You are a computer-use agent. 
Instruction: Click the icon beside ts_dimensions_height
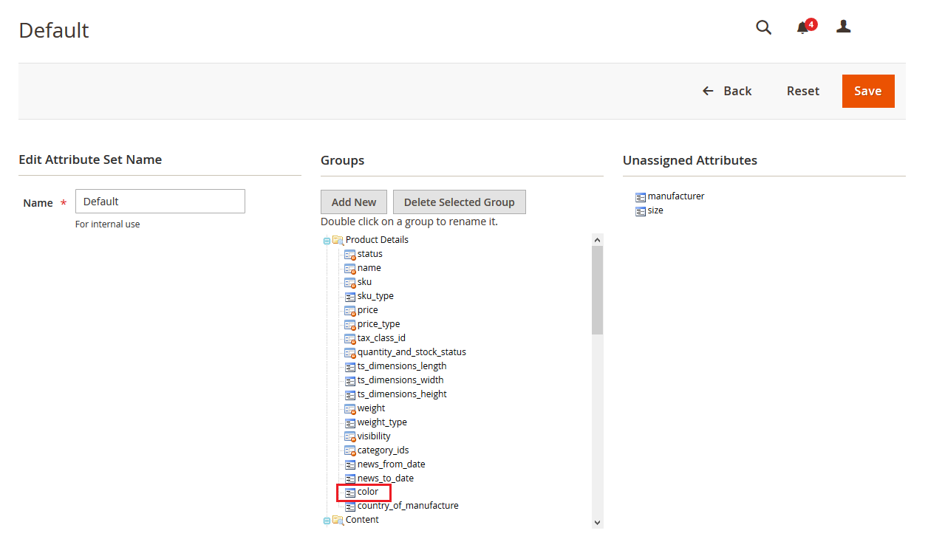[x=350, y=394]
